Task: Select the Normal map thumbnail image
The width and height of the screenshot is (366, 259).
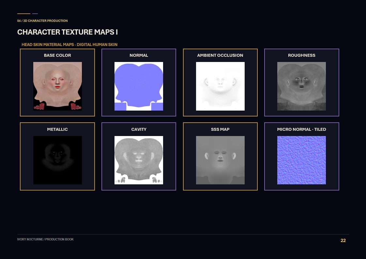Action: click(x=139, y=86)
